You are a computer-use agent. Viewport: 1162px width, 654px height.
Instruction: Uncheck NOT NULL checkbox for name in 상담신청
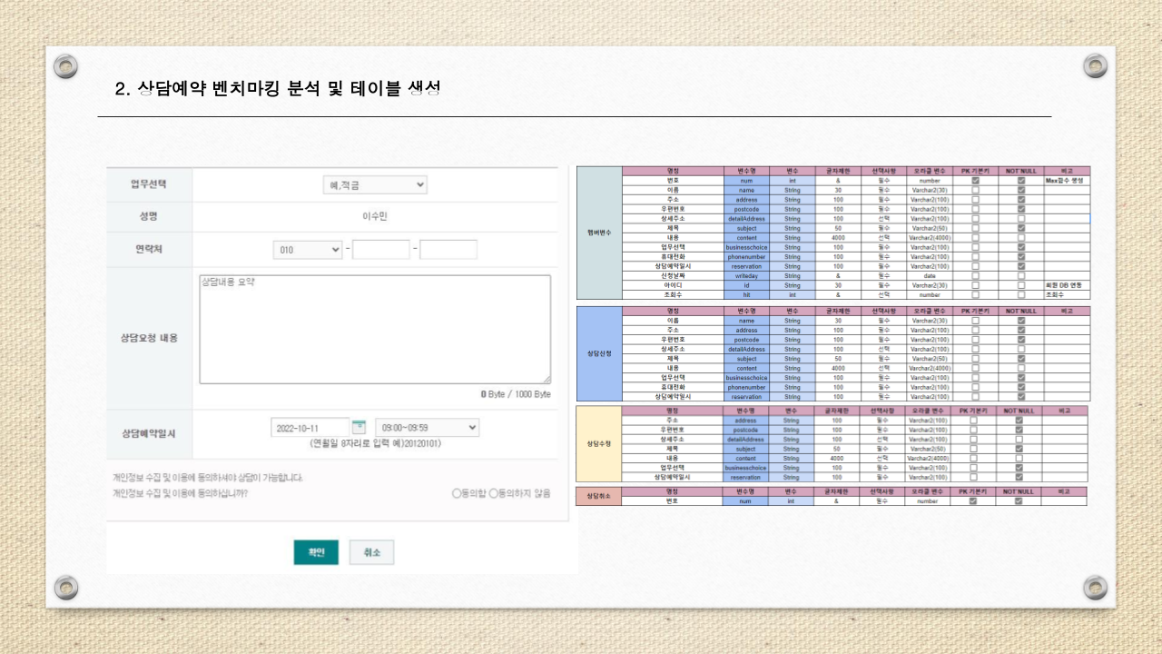[x=1021, y=321]
